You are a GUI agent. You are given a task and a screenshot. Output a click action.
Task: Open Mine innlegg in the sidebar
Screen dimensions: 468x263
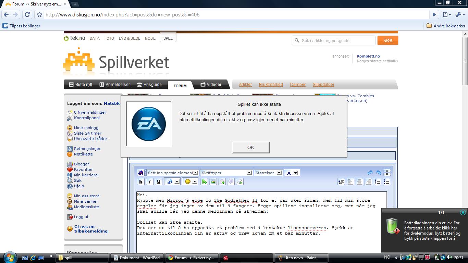pyautogui.click(x=86, y=128)
